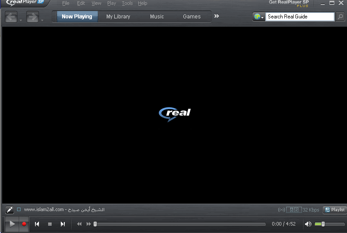Stop playback with the Stop button

pyautogui.click(x=50, y=224)
